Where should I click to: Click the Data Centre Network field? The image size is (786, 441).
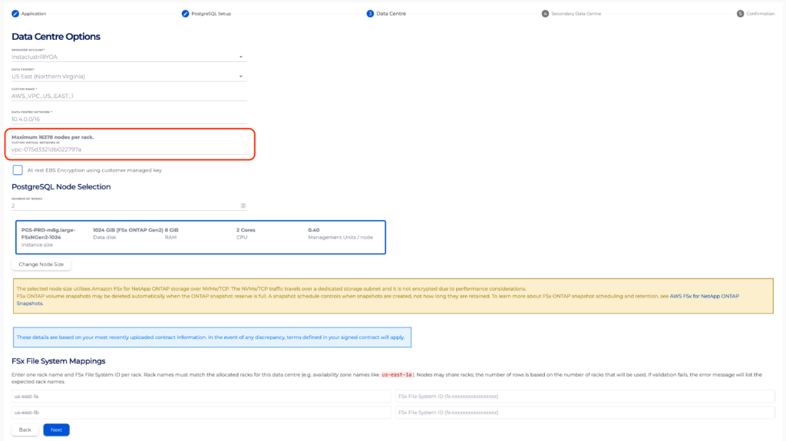pyautogui.click(x=129, y=119)
